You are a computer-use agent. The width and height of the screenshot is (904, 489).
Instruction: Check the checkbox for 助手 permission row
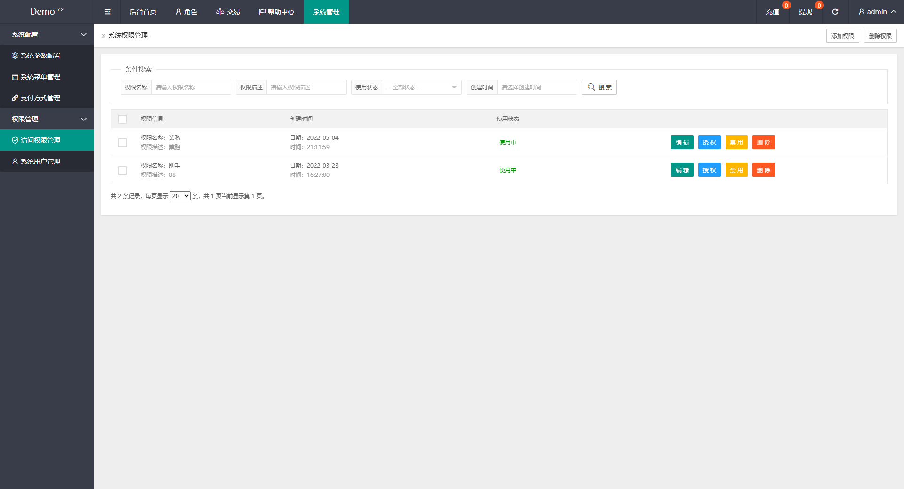[x=122, y=170]
